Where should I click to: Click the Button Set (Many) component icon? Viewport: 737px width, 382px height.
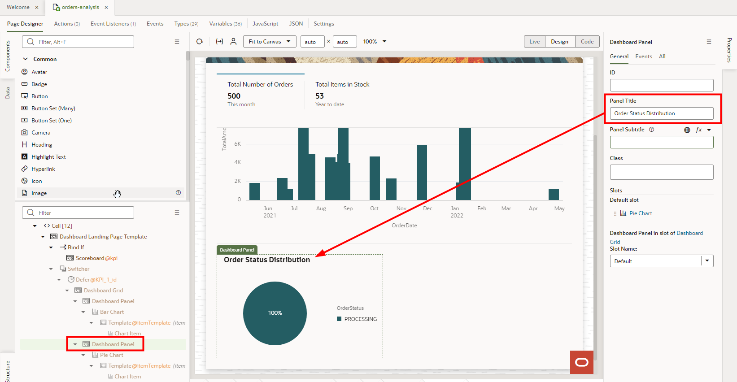(x=25, y=108)
